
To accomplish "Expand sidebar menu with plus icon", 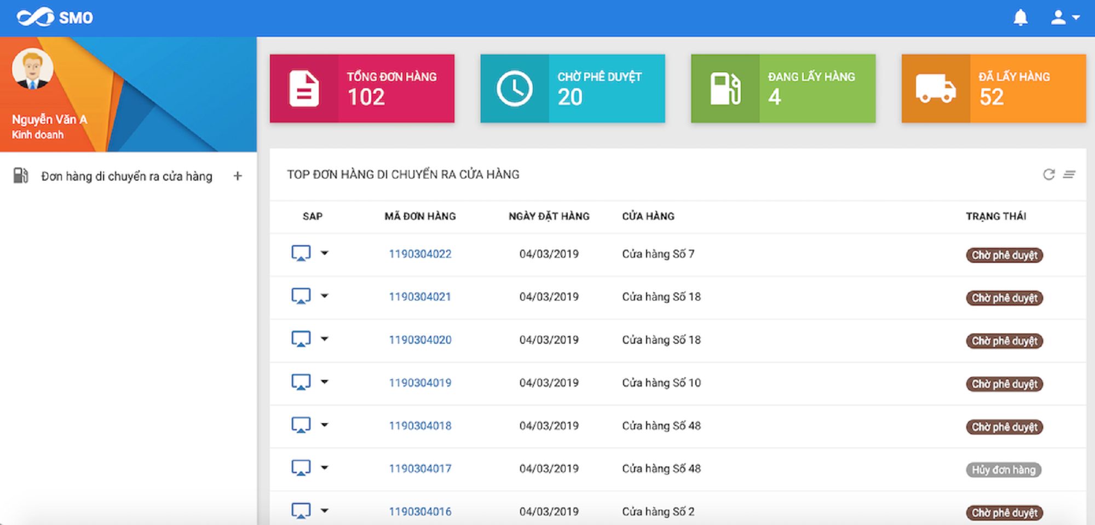I will click(238, 176).
